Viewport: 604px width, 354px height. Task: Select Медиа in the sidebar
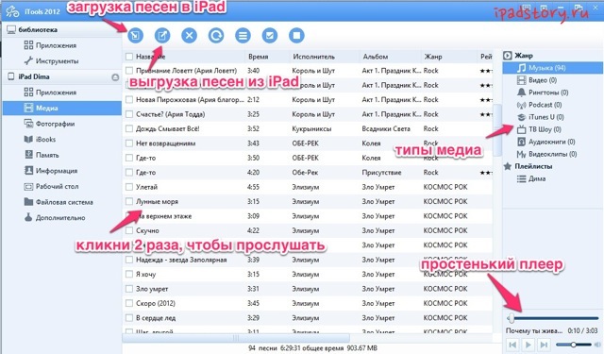pyautogui.click(x=61, y=108)
